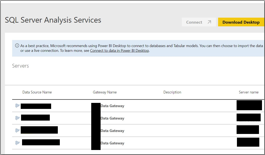Screen dimensions: 265x155
Task: Click the info icon in the best practice banner
Action: 17,46
